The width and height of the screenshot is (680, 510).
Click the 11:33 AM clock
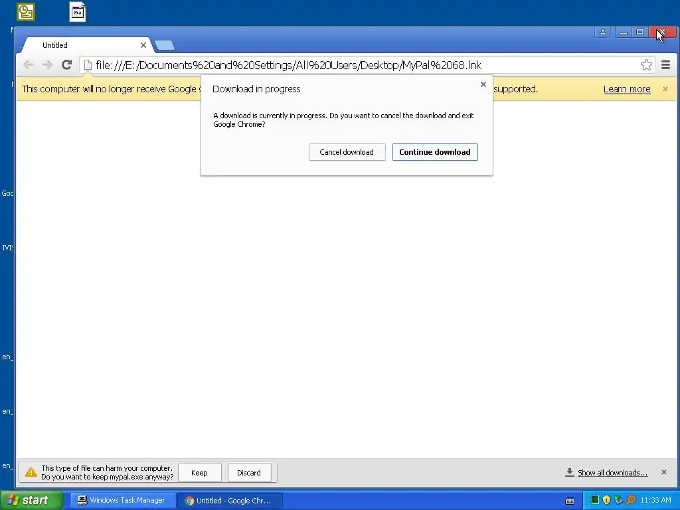tap(655, 501)
